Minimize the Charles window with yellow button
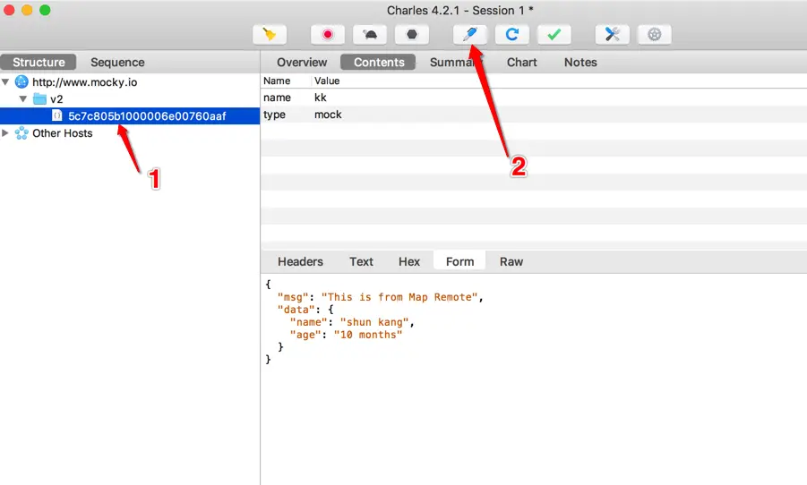This screenshot has width=807, height=485. (x=27, y=10)
